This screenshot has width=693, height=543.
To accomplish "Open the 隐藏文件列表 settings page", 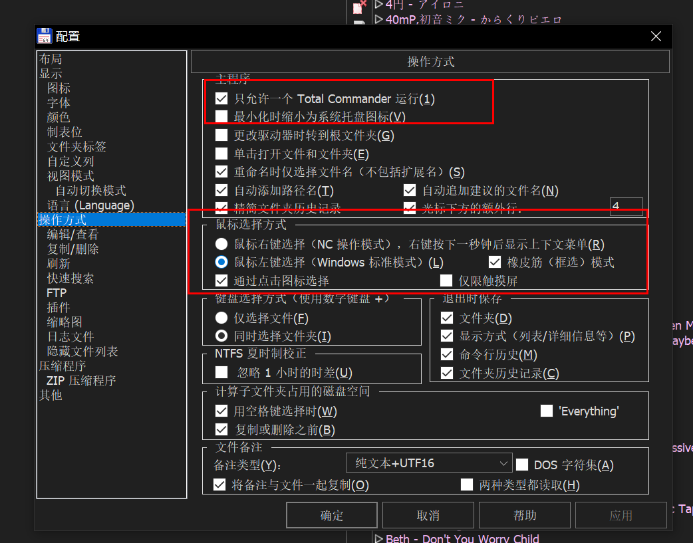I will point(82,351).
